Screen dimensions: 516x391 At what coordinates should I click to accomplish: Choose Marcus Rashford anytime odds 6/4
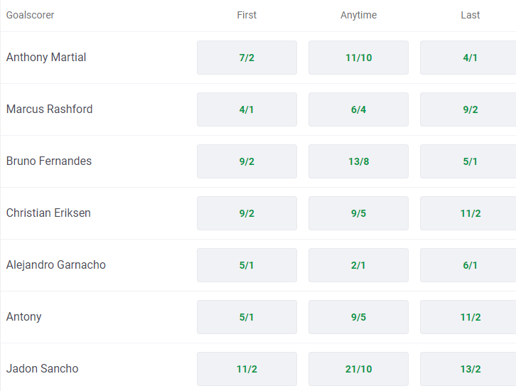pyautogui.click(x=358, y=109)
